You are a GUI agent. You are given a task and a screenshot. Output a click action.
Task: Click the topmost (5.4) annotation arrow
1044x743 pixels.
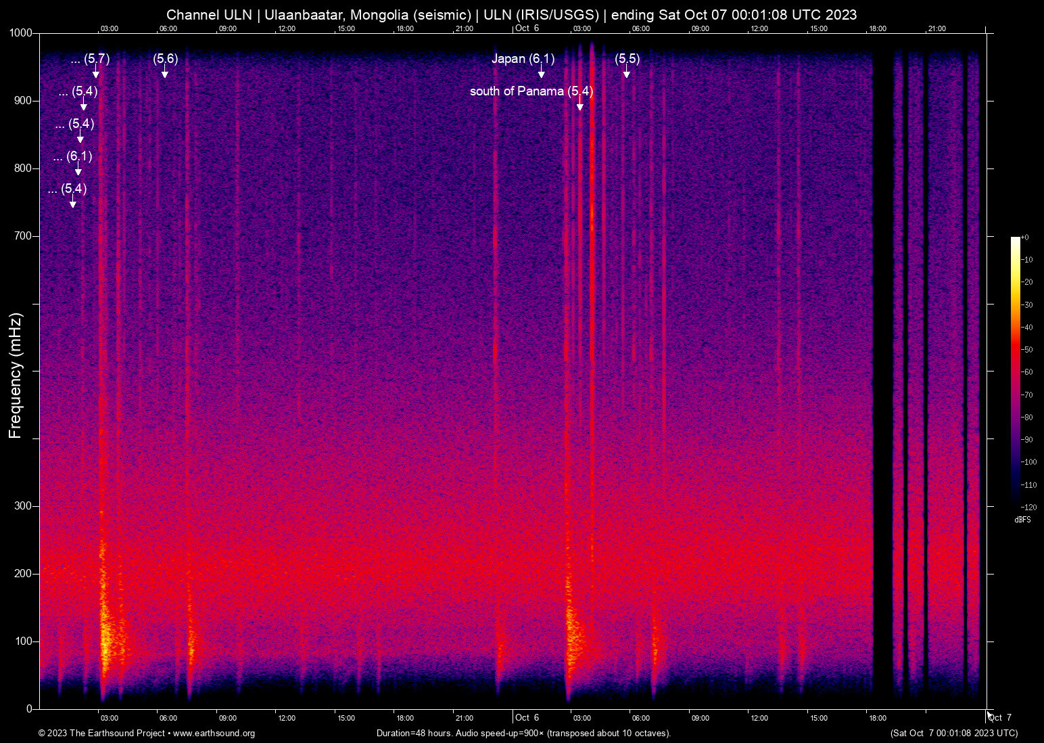[x=83, y=106]
